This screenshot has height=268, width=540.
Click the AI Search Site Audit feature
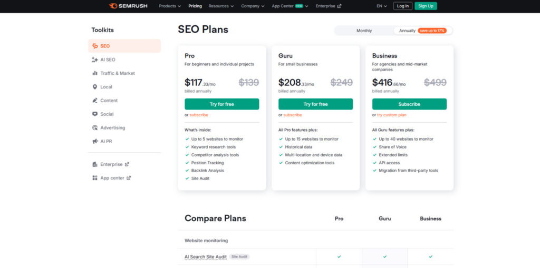point(206,257)
